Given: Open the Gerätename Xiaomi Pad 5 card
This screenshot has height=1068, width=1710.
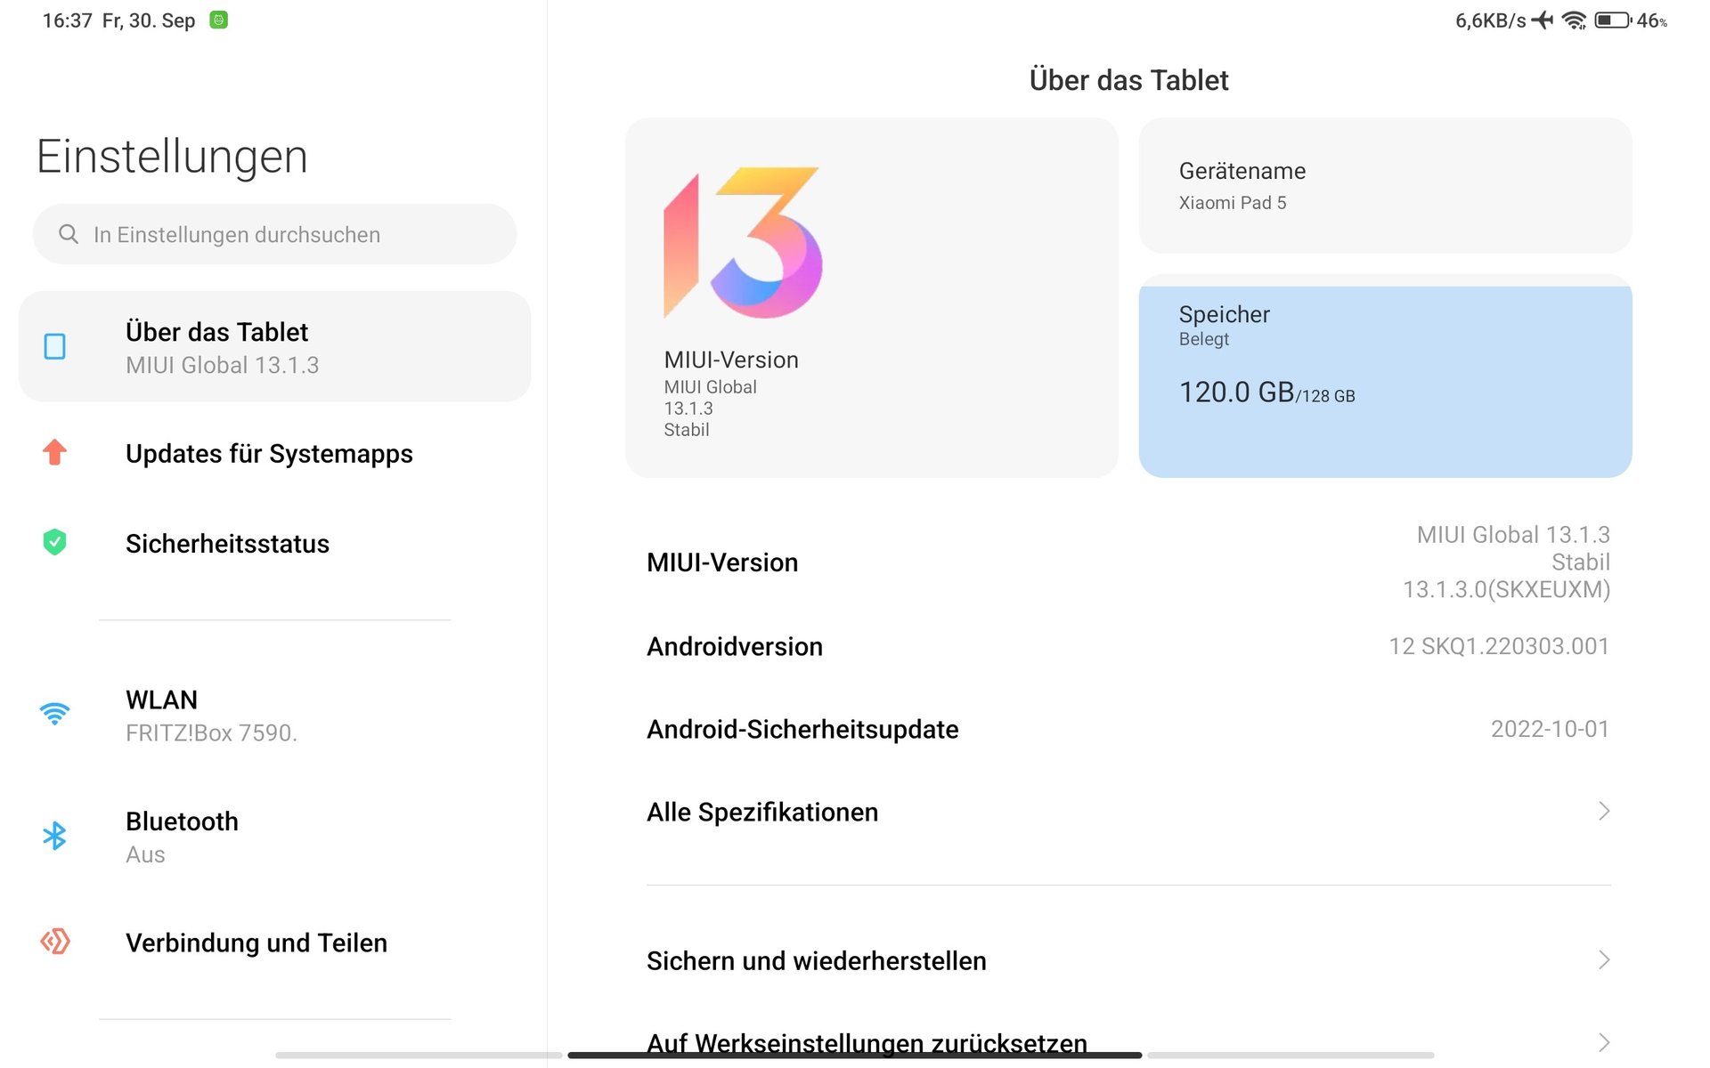Looking at the screenshot, I should tap(1385, 186).
